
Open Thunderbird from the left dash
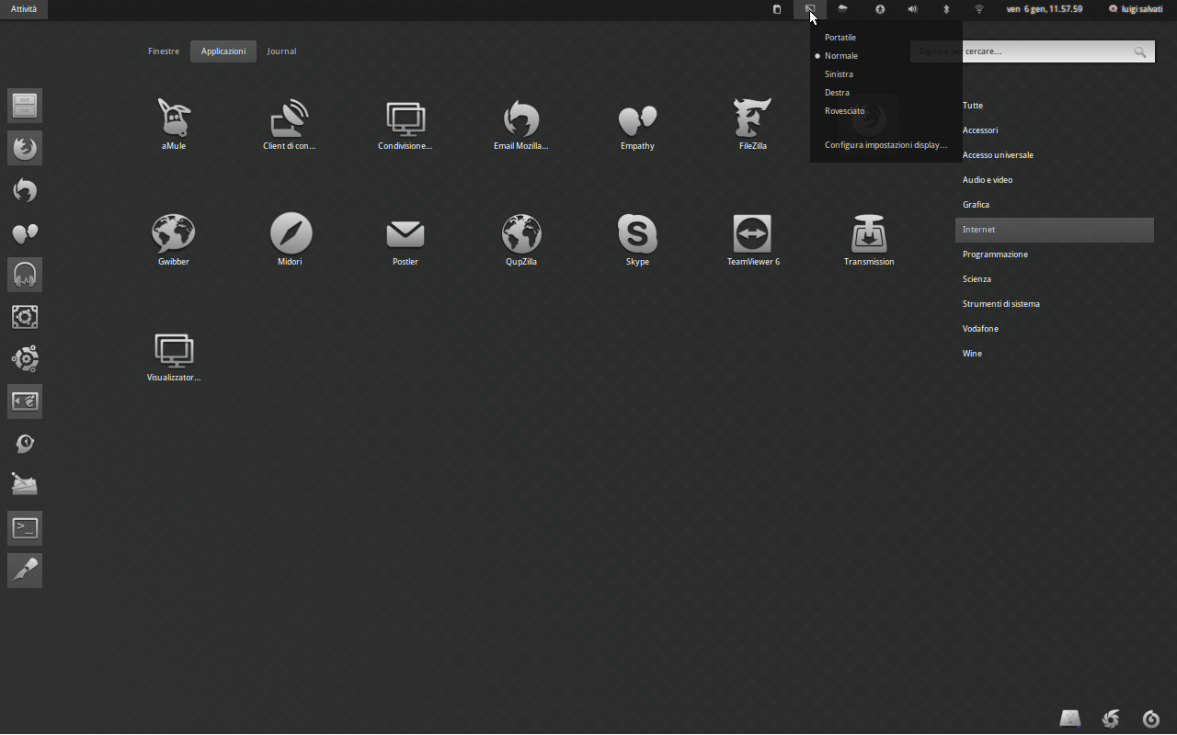click(25, 190)
